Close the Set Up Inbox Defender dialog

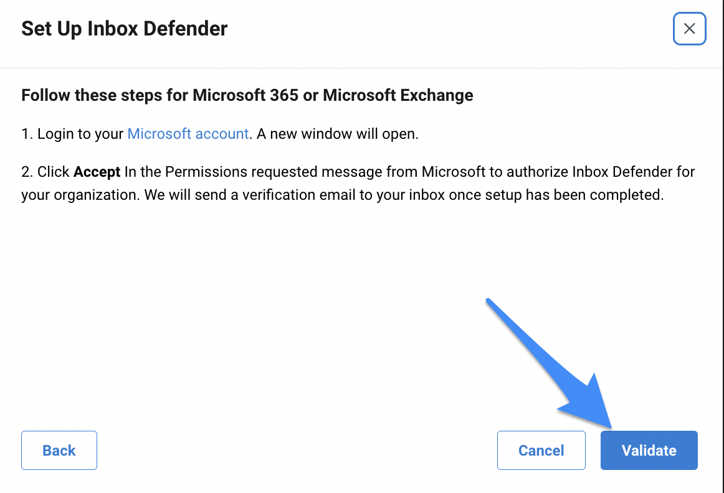tap(689, 29)
